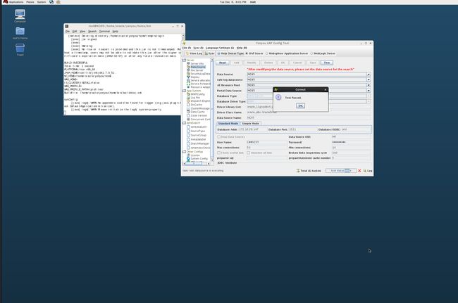Viewport: 458px width, 303px height.
Task: Open the Database Type dropdown
Action: click(369, 96)
